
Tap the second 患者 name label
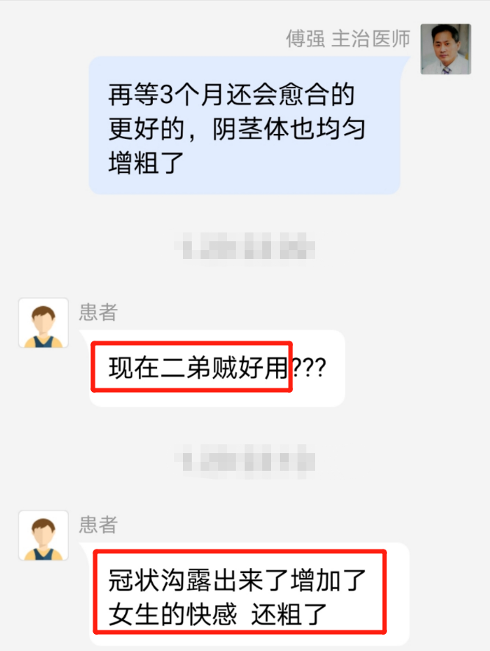click(x=98, y=524)
